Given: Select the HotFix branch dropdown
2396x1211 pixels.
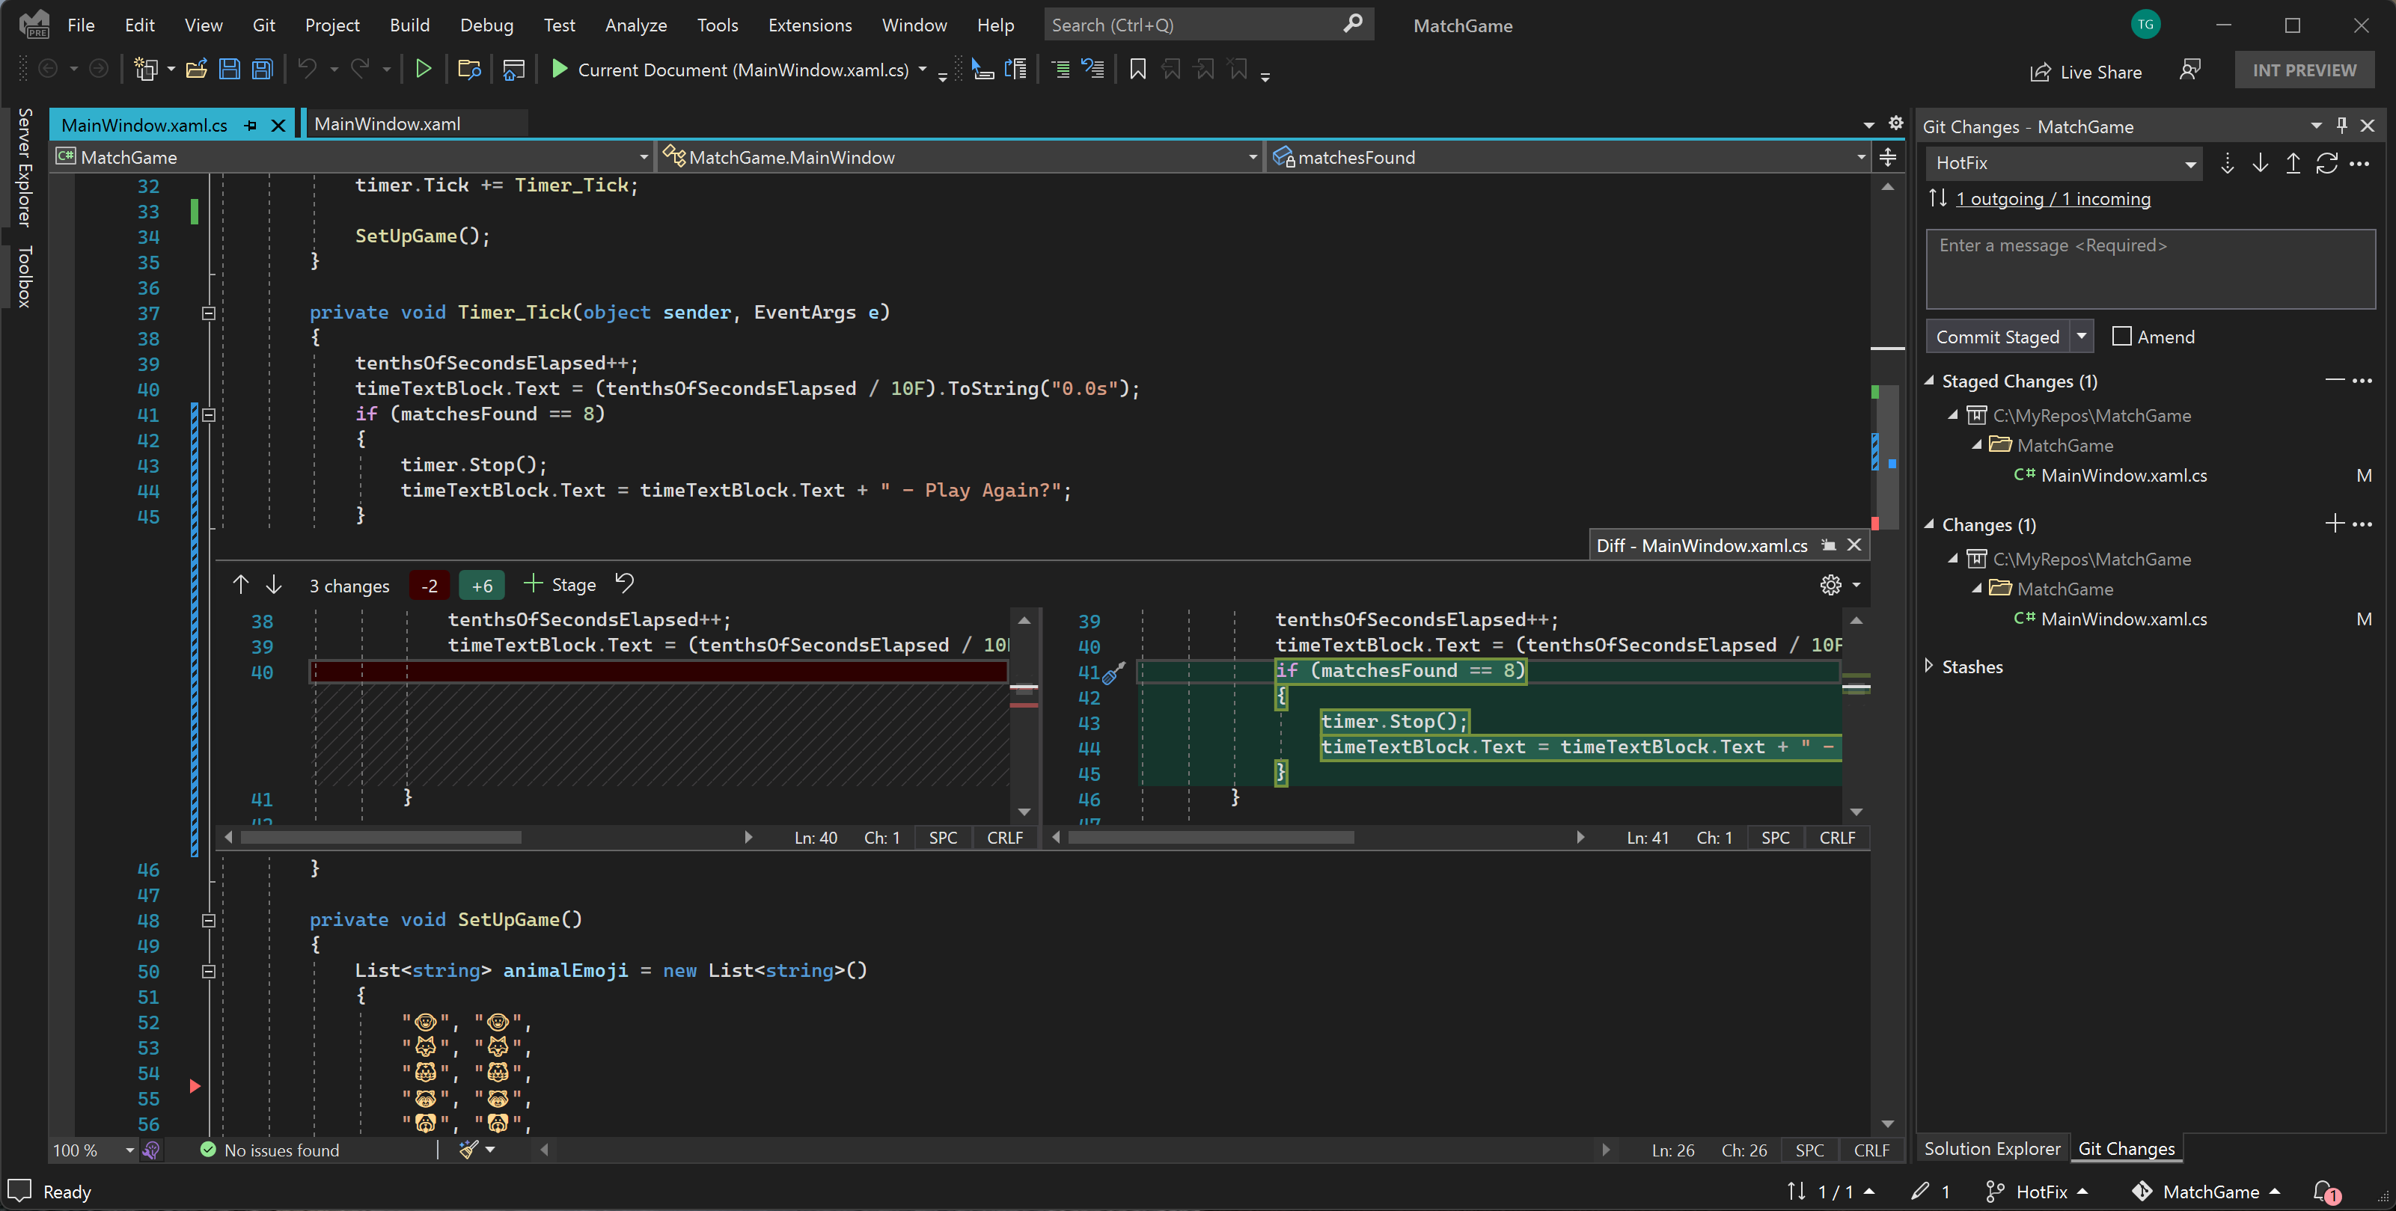Looking at the screenshot, I should coord(2062,164).
